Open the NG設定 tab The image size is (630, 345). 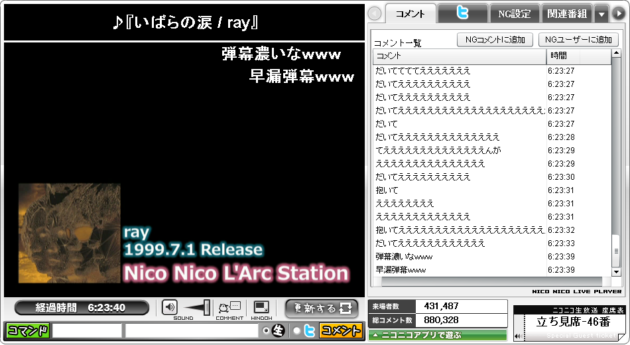pos(515,14)
